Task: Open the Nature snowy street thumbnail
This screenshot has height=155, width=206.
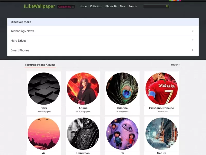Action: click(162, 134)
